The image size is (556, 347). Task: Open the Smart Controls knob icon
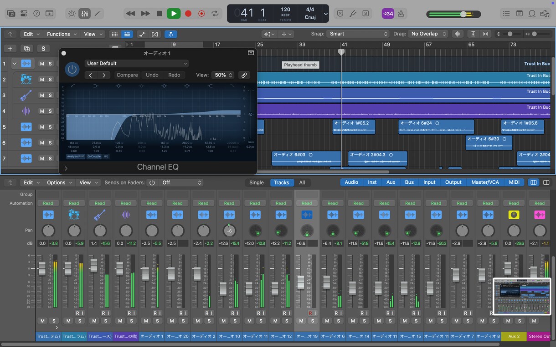click(72, 14)
